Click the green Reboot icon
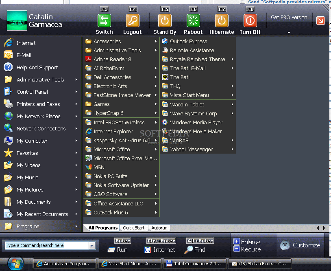The width and height of the screenshot is (331, 271). pos(193,21)
